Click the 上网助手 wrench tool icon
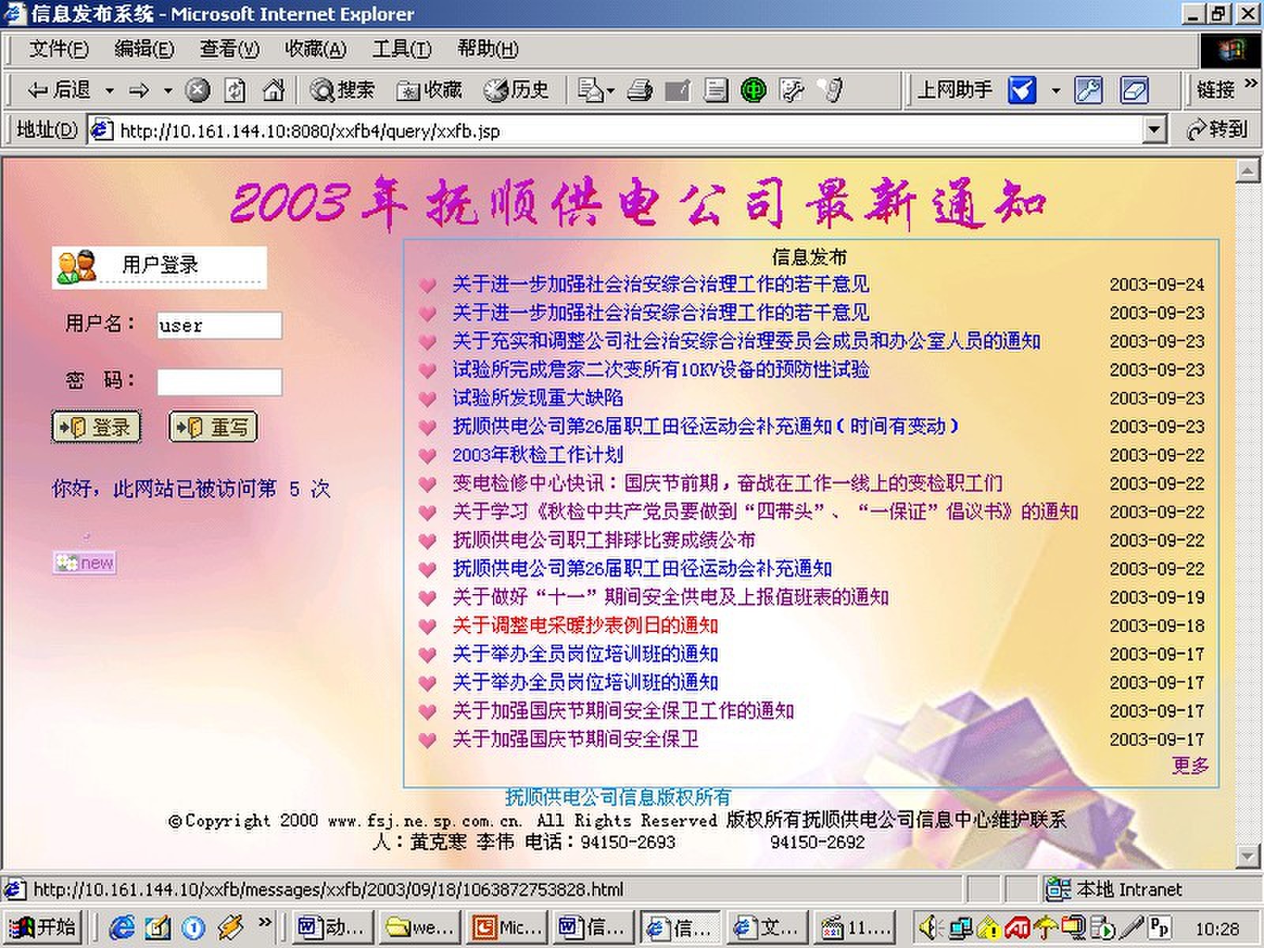Image resolution: width=1264 pixels, height=948 pixels. click(x=1088, y=91)
